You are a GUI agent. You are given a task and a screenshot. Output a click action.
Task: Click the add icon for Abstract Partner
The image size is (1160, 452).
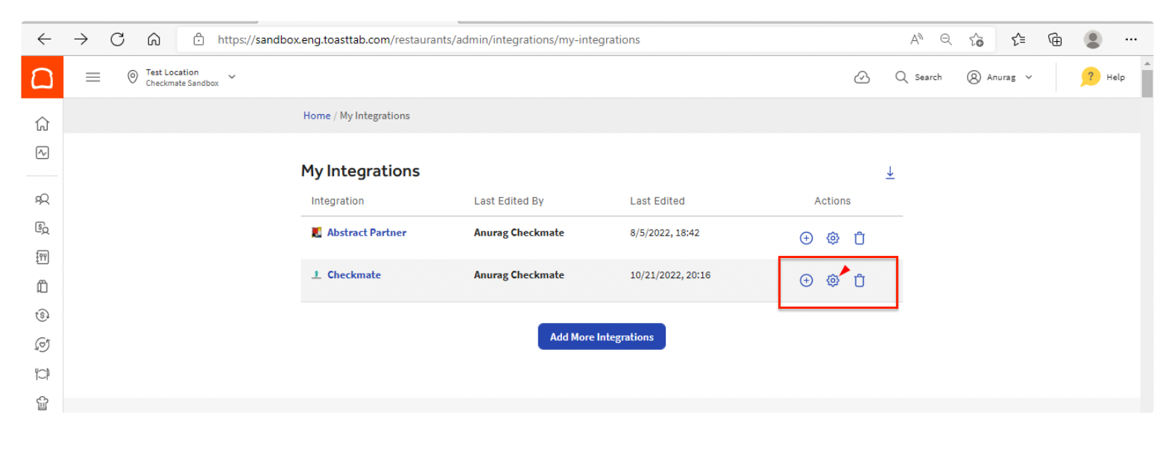point(806,238)
